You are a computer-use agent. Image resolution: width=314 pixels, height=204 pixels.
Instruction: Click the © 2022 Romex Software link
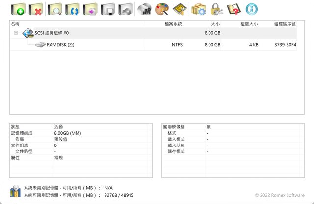point(279,195)
